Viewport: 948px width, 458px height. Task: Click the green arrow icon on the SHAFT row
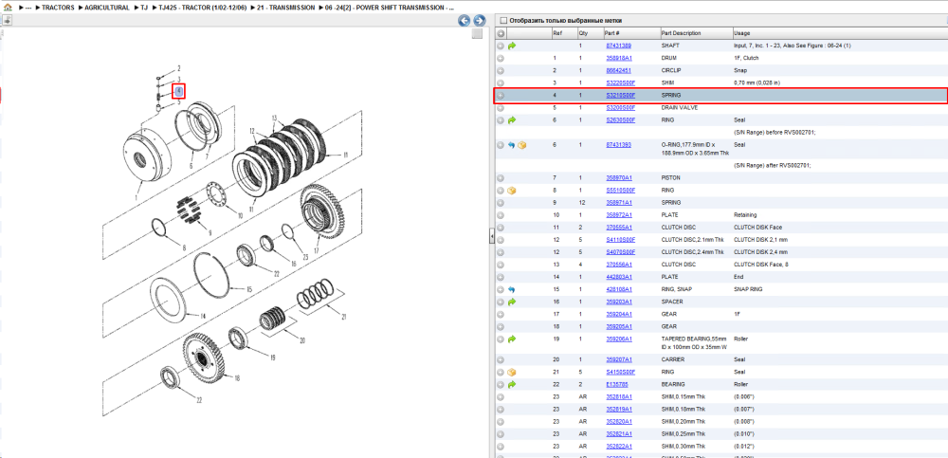512,46
